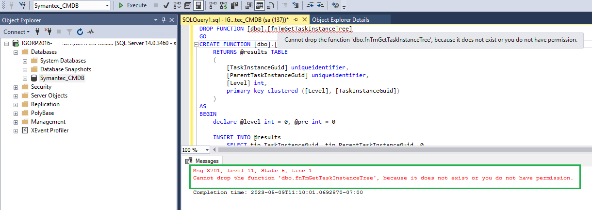Image resolution: width=592 pixels, height=210 pixels.
Task: Click the Decrease Indent toolbar icon
Action: [x=311, y=5]
